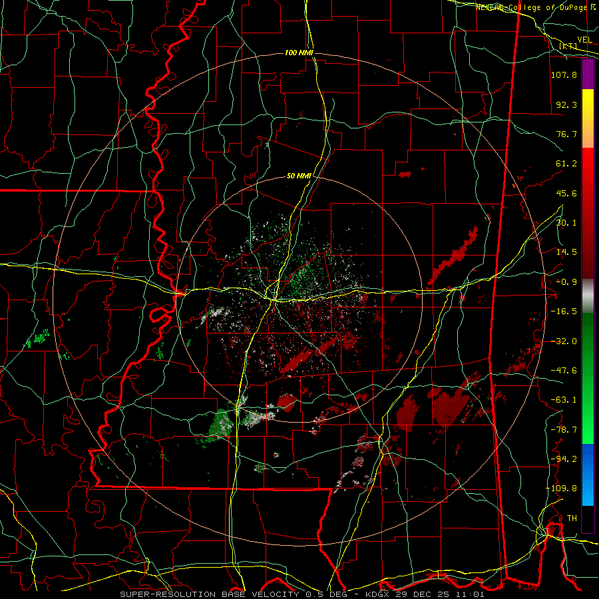The image size is (599, 599).
Task: Click the -78.7 velocity scale value
Action: [x=564, y=430]
